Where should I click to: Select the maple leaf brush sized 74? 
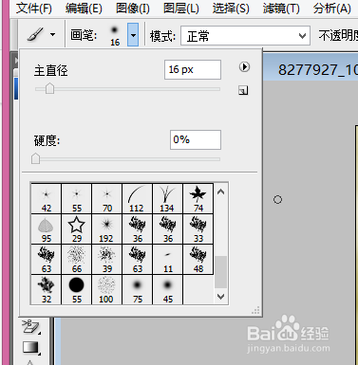coord(198,199)
